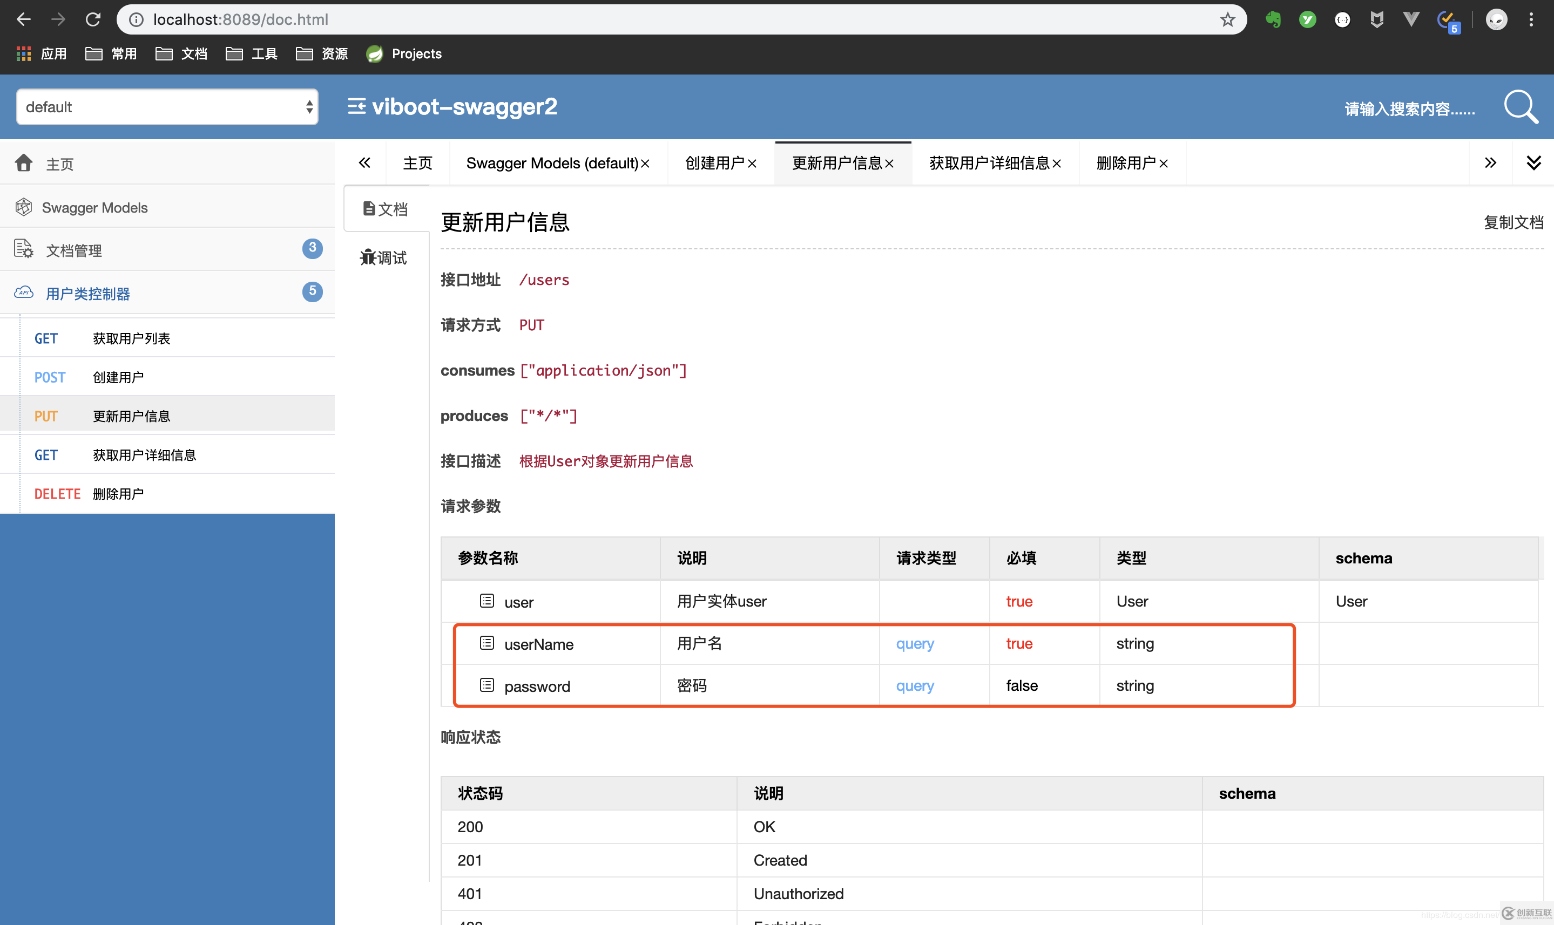
Task: Reload the page in the browser
Action: [93, 19]
